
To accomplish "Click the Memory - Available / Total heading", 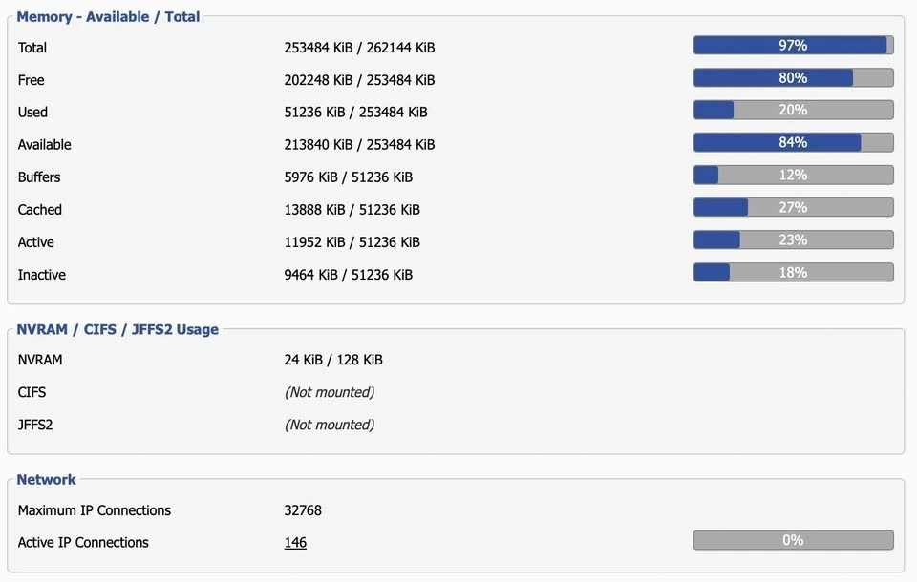I will 108,16.
